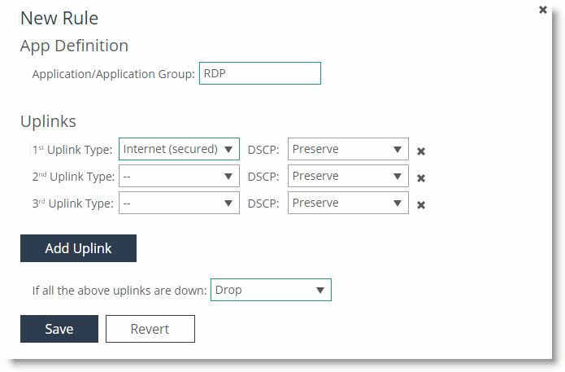Focus the Application Group field containing RDP

pyautogui.click(x=259, y=73)
